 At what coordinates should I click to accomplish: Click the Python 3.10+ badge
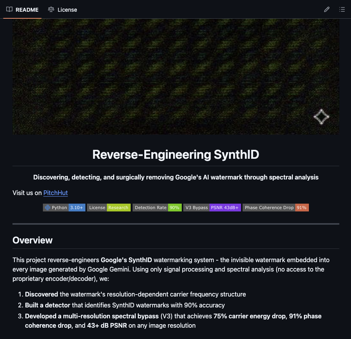[64, 208]
